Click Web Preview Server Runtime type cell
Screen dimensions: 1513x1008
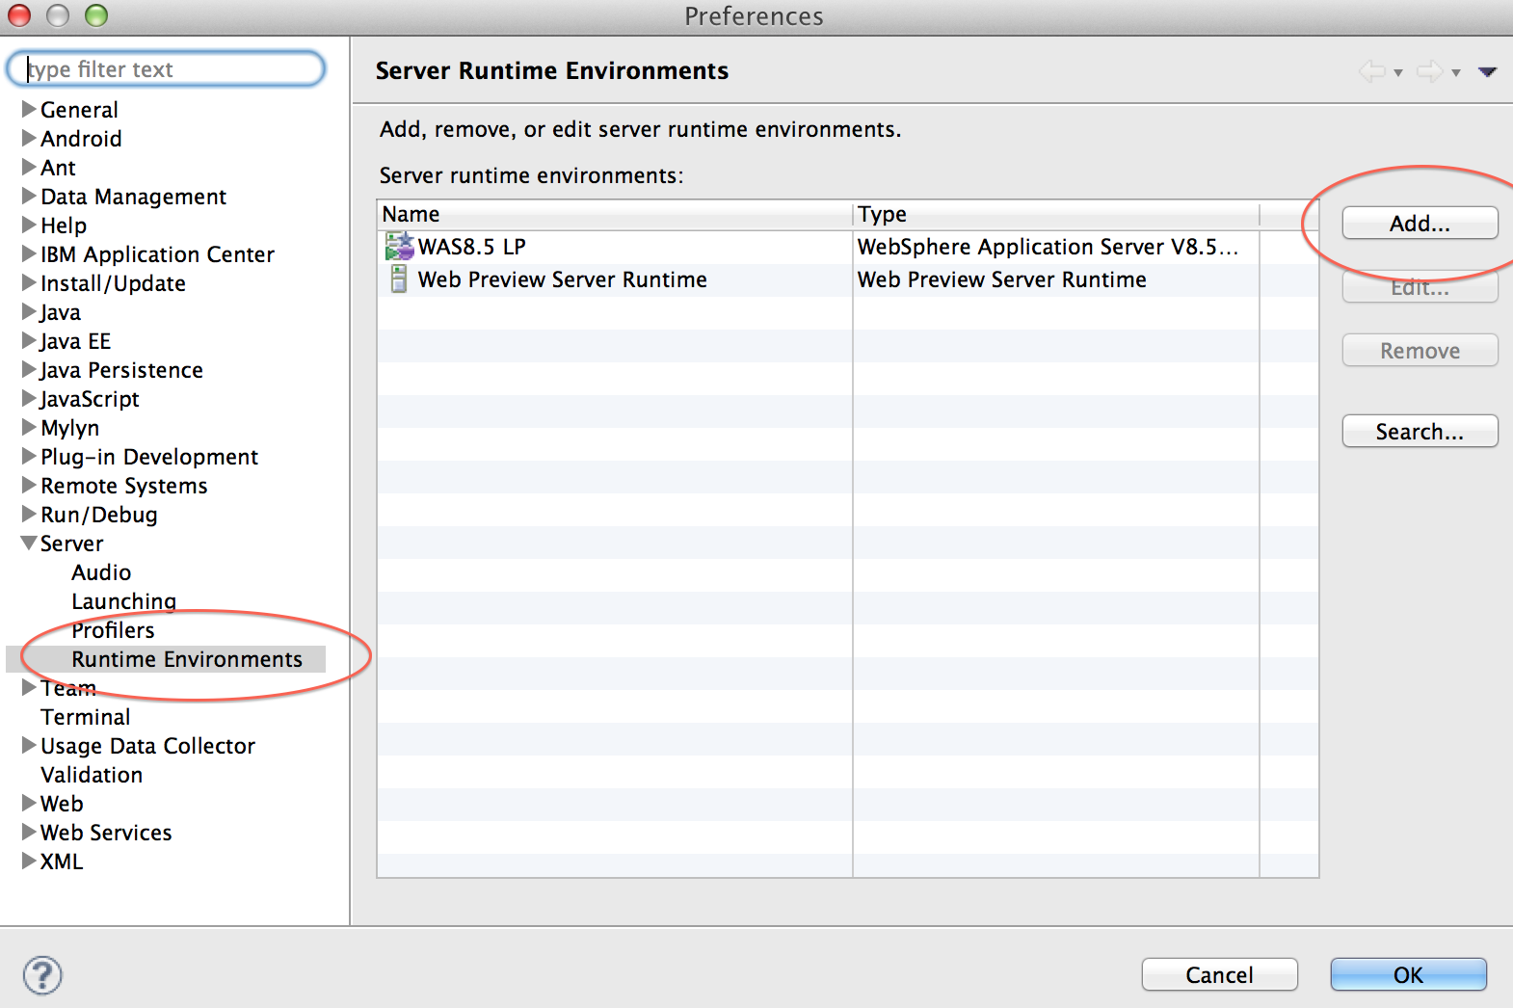[x=1002, y=279]
